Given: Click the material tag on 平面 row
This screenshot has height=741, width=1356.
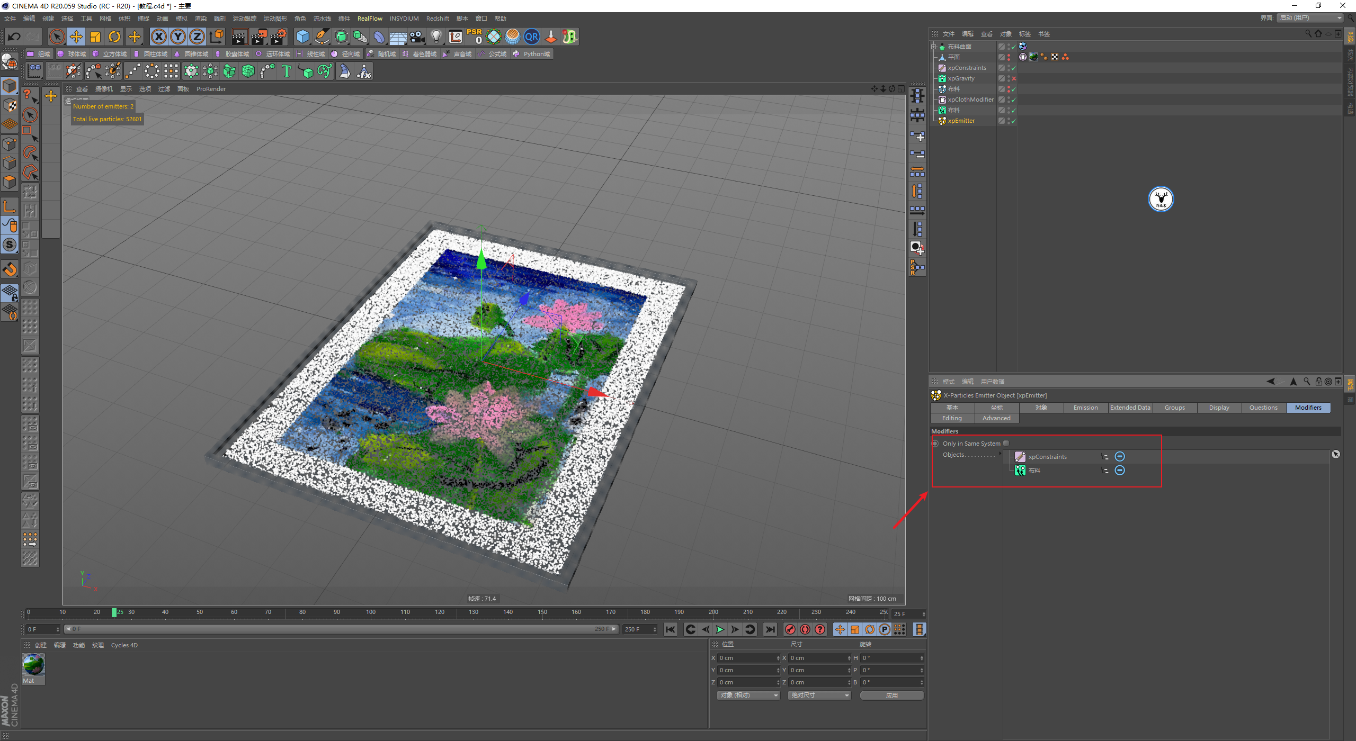Looking at the screenshot, I should tap(1033, 57).
